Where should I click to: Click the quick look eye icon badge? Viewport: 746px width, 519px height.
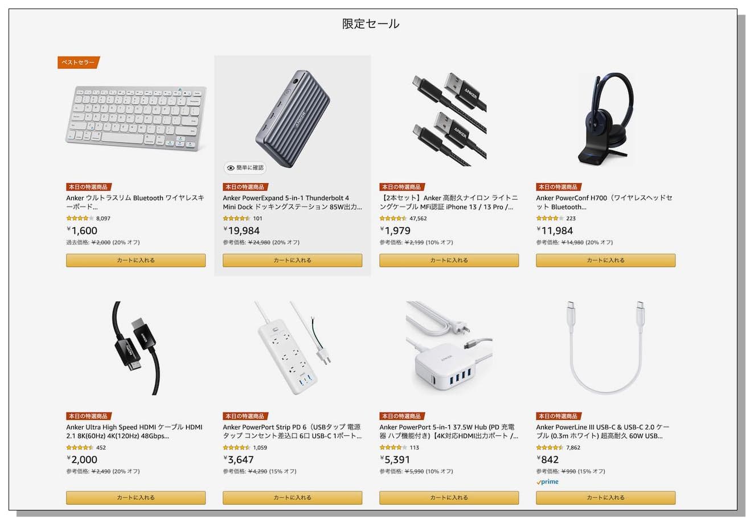pyautogui.click(x=245, y=168)
